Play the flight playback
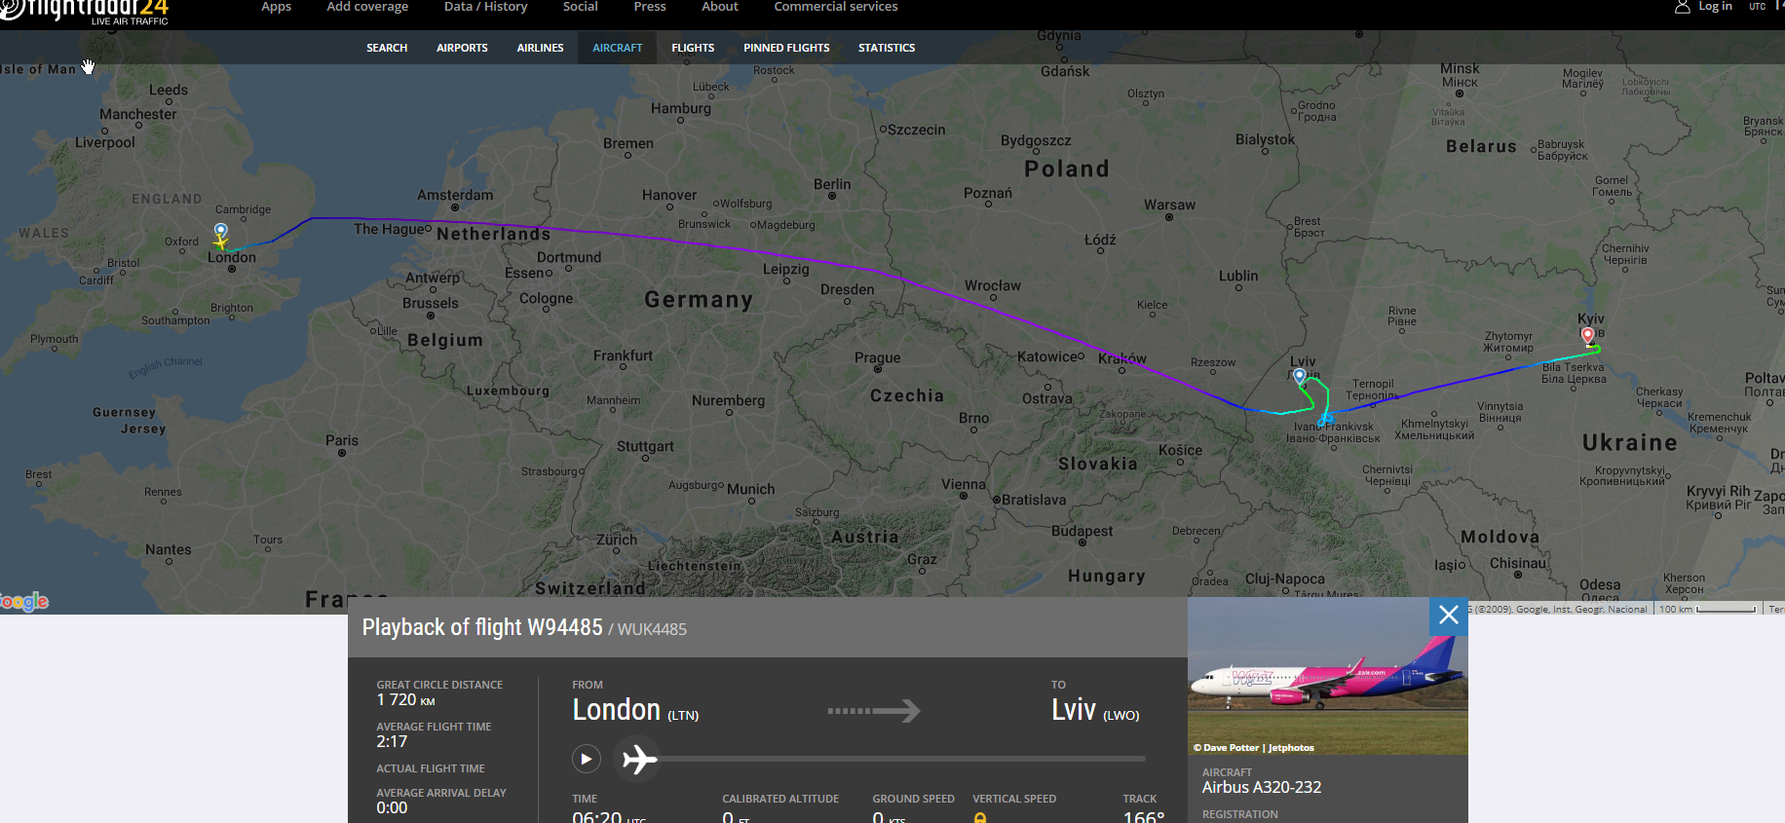 586,759
